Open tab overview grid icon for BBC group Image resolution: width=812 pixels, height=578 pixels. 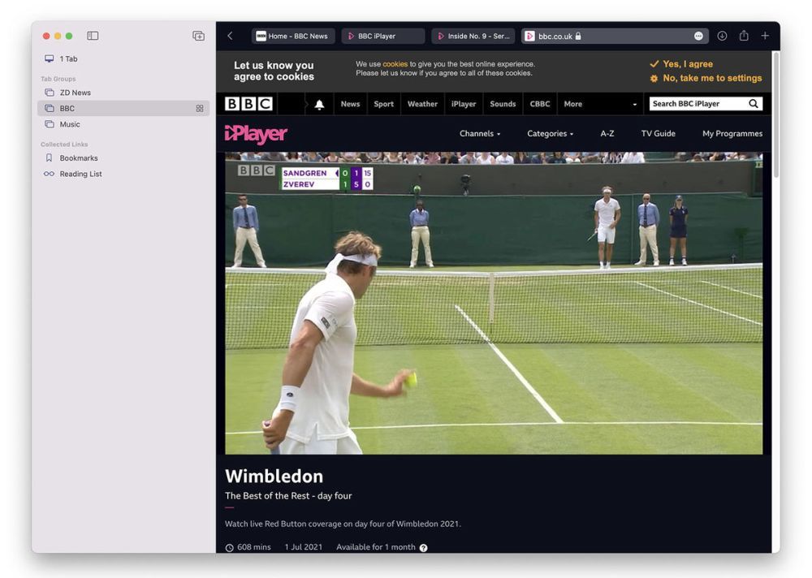pos(200,108)
